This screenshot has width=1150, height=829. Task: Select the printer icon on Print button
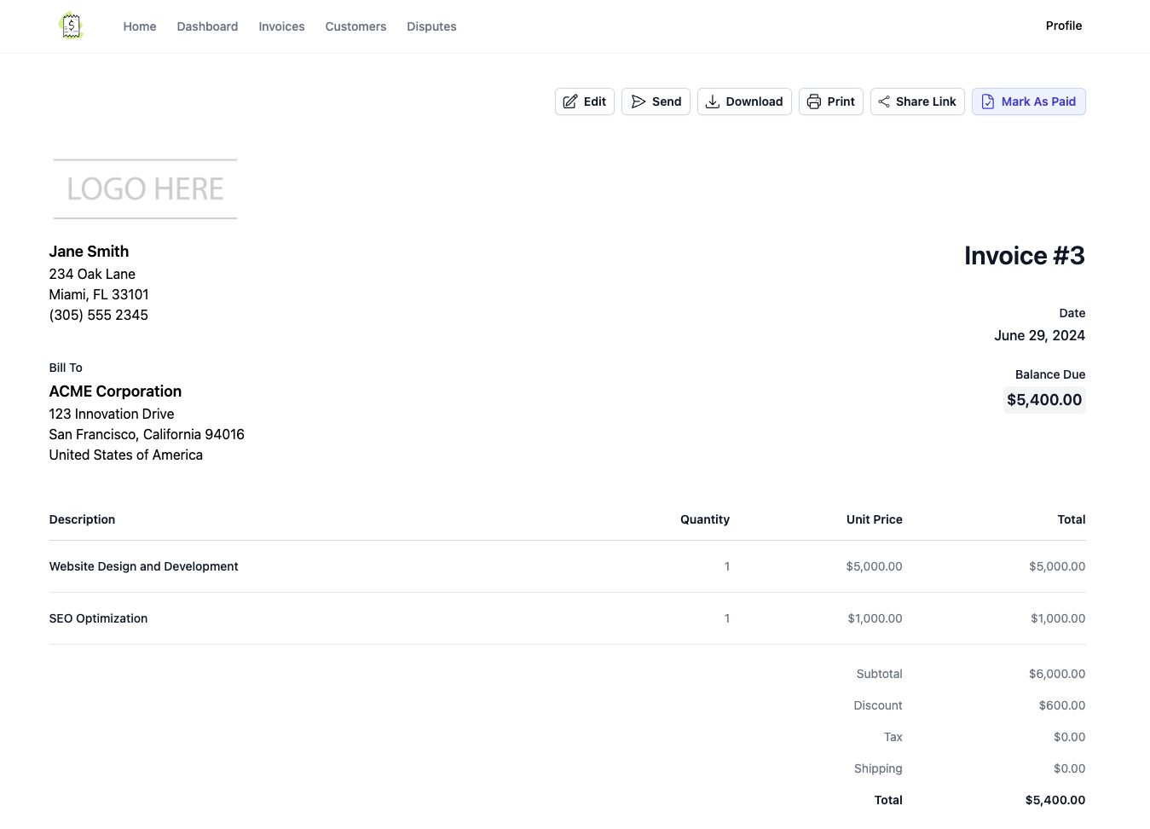814,101
